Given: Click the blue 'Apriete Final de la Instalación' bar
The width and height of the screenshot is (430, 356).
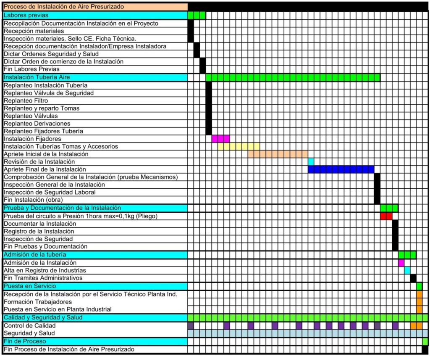Looking at the screenshot, I should pos(341,169).
